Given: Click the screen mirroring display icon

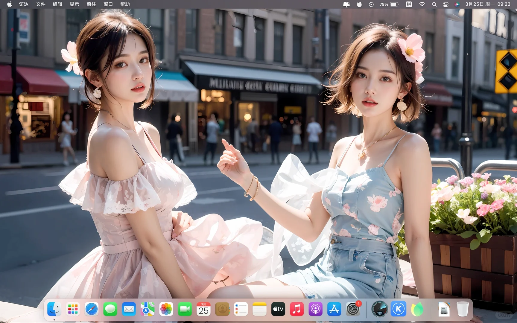Looking at the screenshot, I should pos(346,4).
